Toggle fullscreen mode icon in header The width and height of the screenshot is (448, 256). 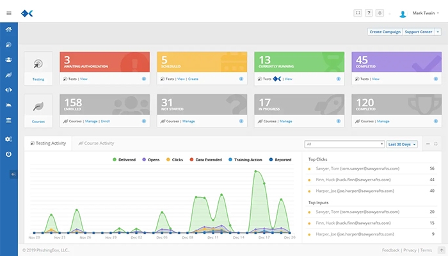[x=358, y=13]
